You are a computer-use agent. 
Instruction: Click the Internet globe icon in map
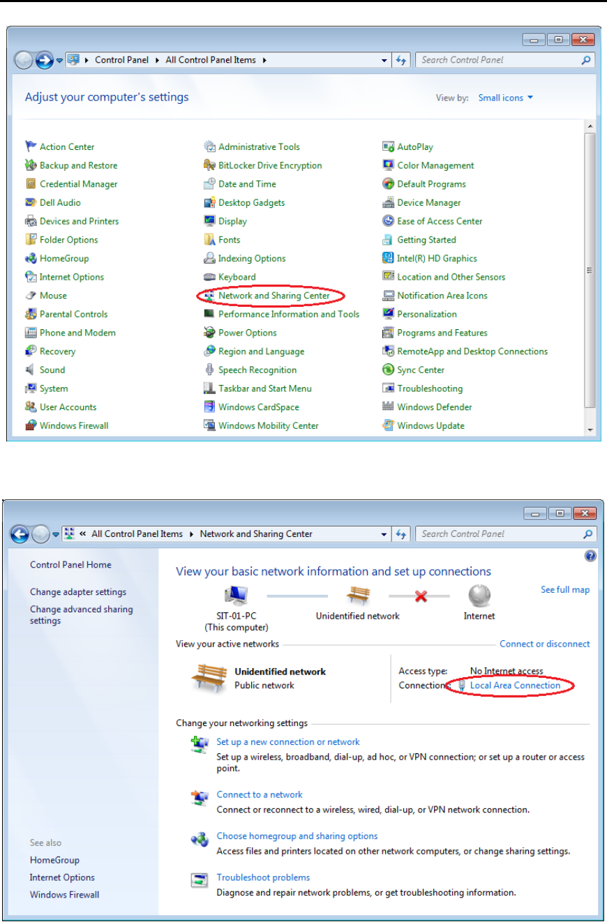point(479,596)
